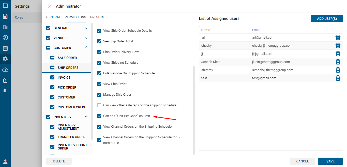The image size is (347, 167).
Task: Click the dollar sign icon in sidebar
Action: [5, 38]
